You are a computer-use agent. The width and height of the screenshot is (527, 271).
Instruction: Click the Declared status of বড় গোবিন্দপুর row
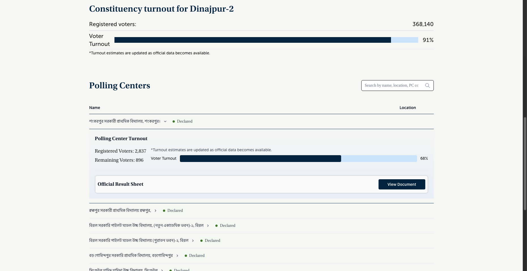(195, 255)
